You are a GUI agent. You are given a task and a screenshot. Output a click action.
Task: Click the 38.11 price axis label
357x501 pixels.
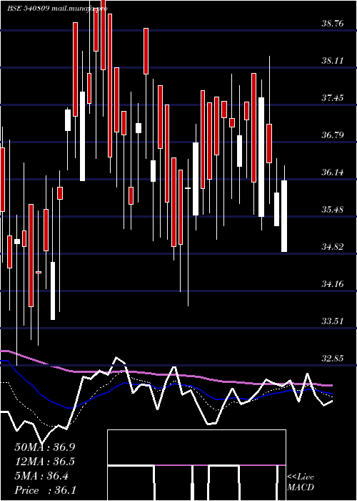click(333, 60)
